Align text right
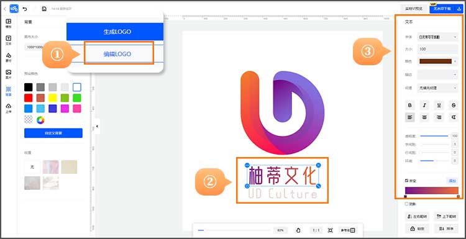Viewport: 466px width, 239px height. (x=439, y=117)
